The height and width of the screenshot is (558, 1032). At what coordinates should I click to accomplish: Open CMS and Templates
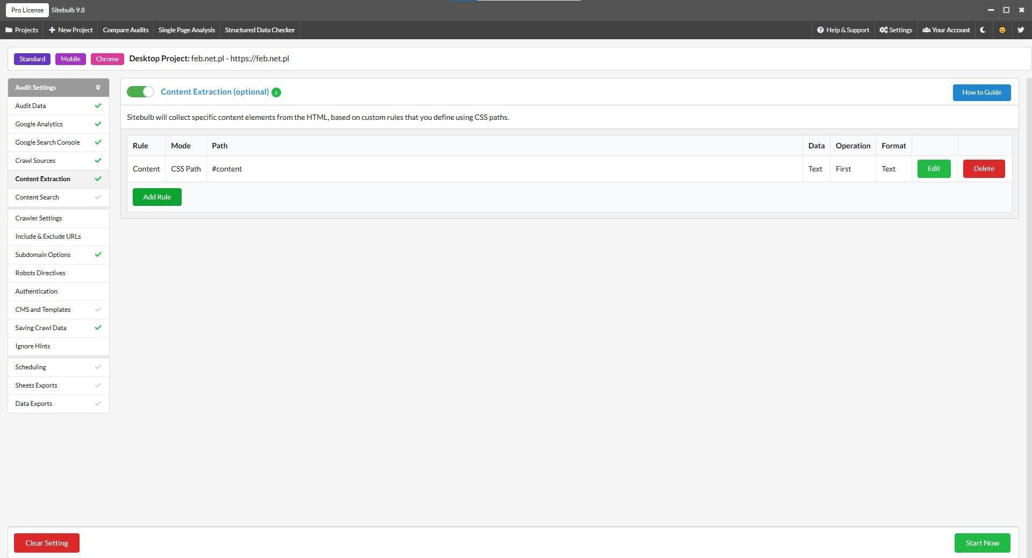[59, 310]
